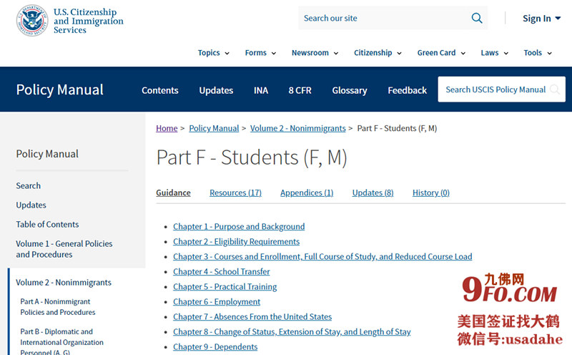The height and width of the screenshot is (355, 572).
Task: Expand the Citizenship menu
Action: [378, 53]
